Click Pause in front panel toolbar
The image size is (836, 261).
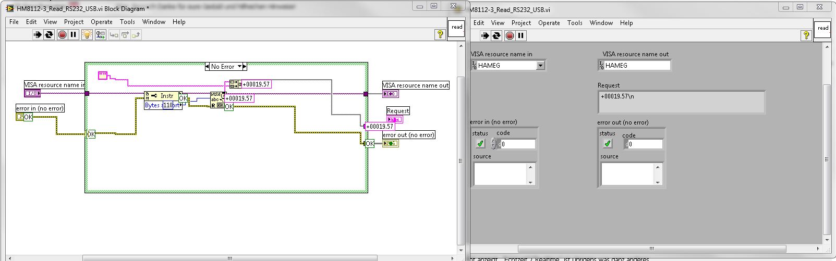click(x=521, y=35)
